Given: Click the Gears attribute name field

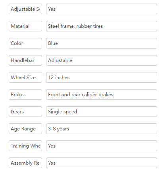Looking at the screenshot, I should pyautogui.click(x=25, y=112).
